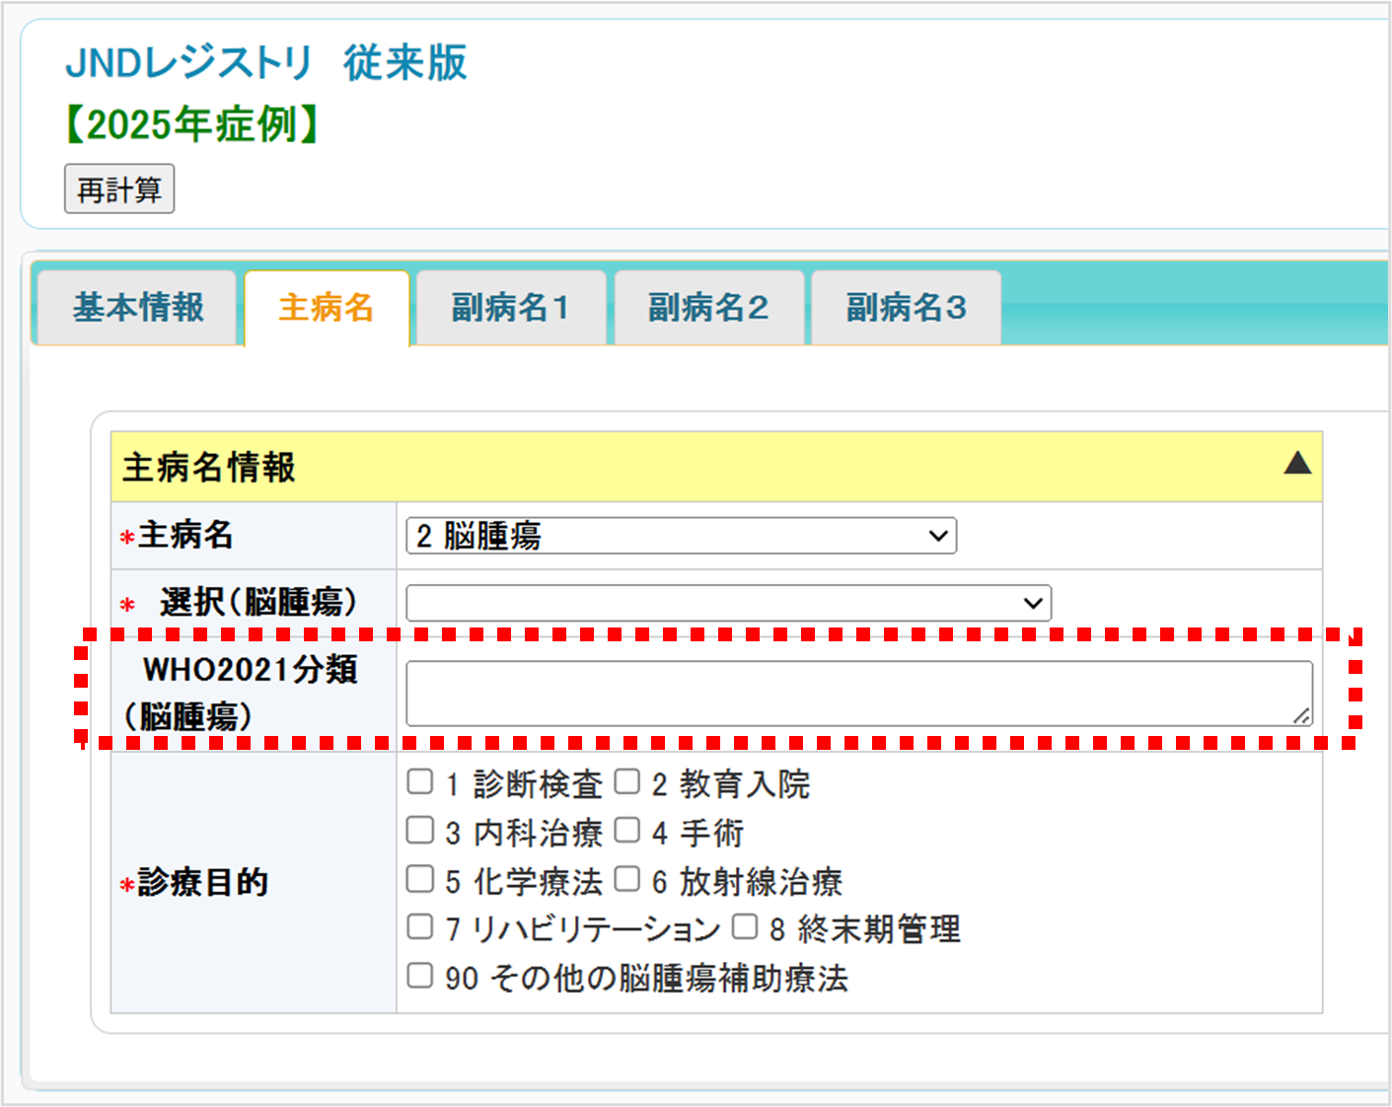Collapse the 主病名情報 section triangle

[1296, 463]
